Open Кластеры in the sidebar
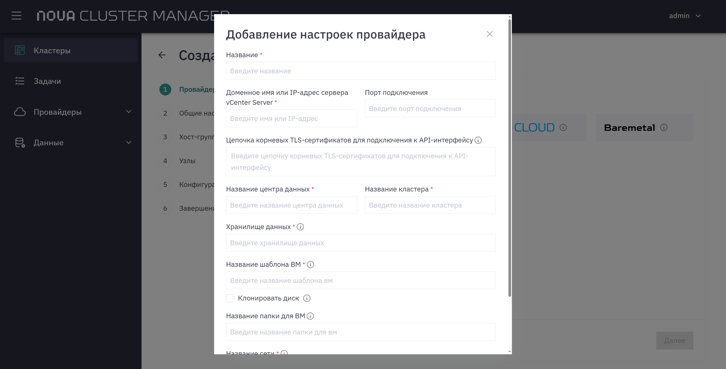726x369 pixels. pos(71,50)
